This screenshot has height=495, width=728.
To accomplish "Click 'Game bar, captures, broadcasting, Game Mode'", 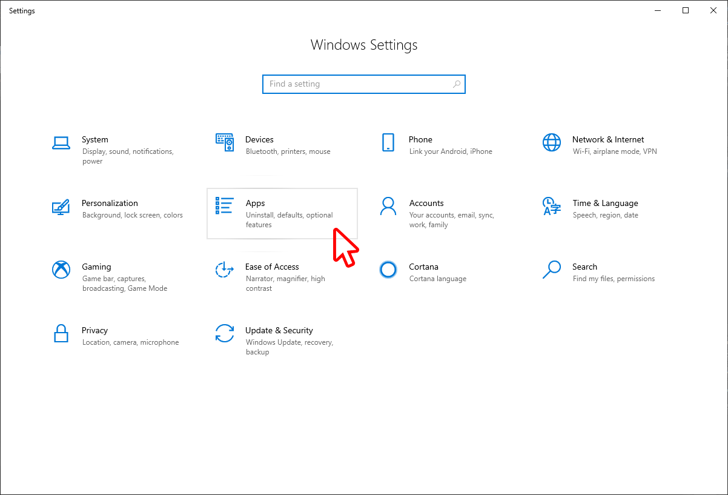I will pyautogui.click(x=125, y=284).
